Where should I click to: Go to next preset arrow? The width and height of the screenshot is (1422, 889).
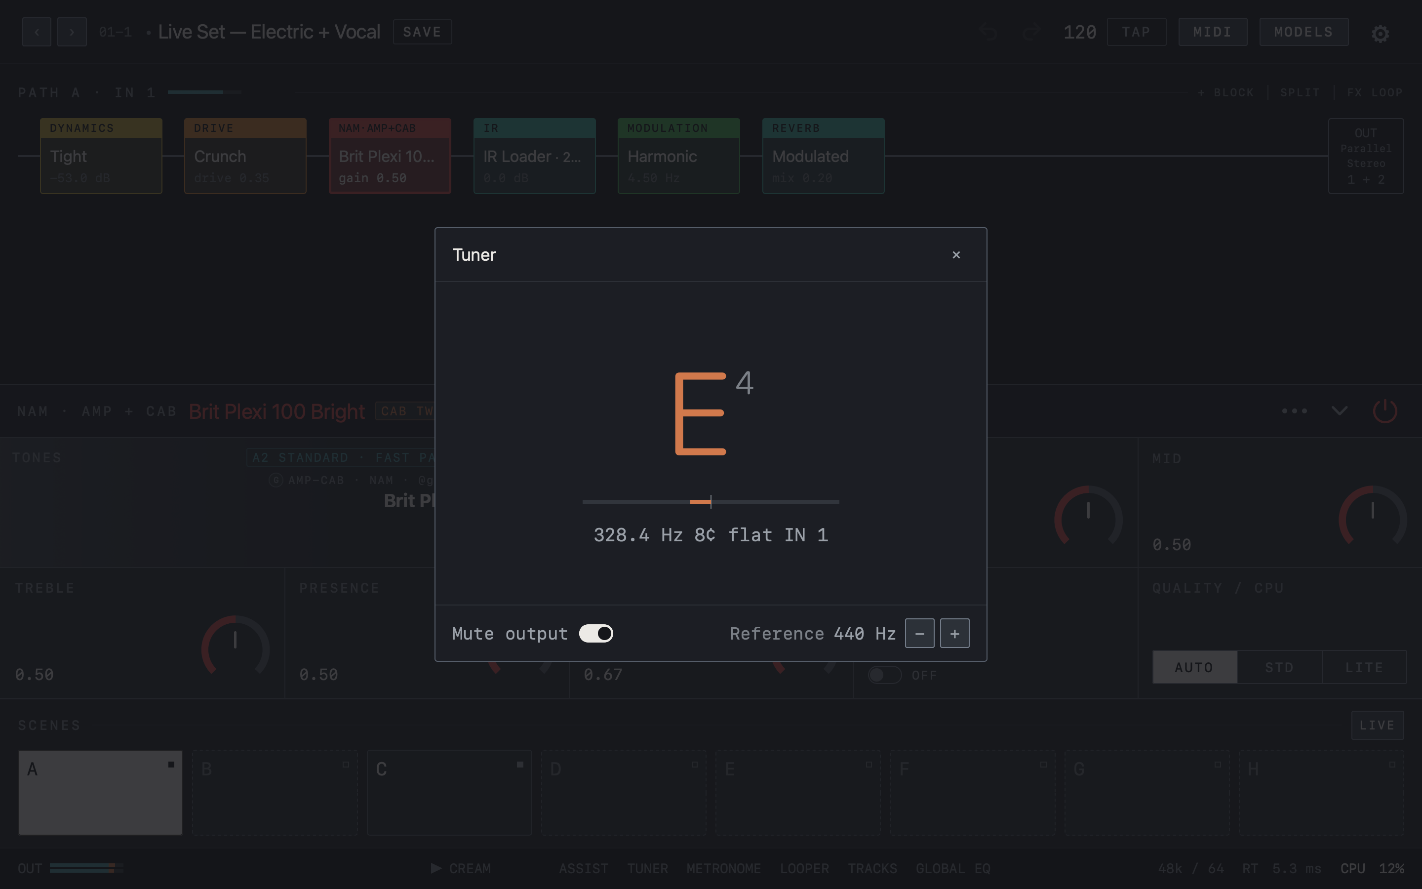[72, 32]
